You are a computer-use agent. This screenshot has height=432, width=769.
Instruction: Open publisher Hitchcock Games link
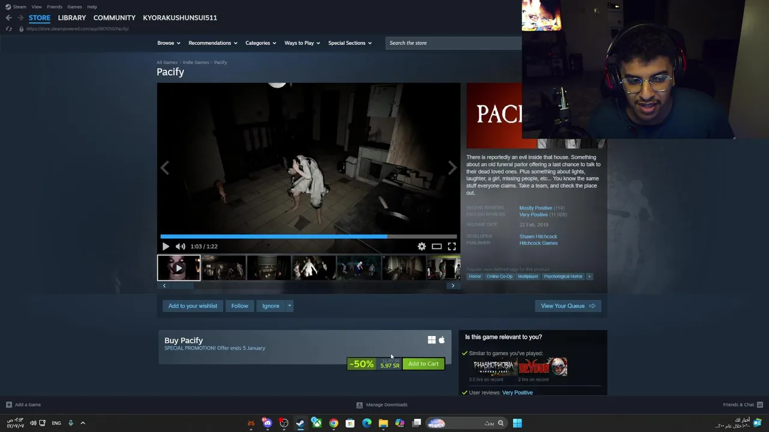538,243
